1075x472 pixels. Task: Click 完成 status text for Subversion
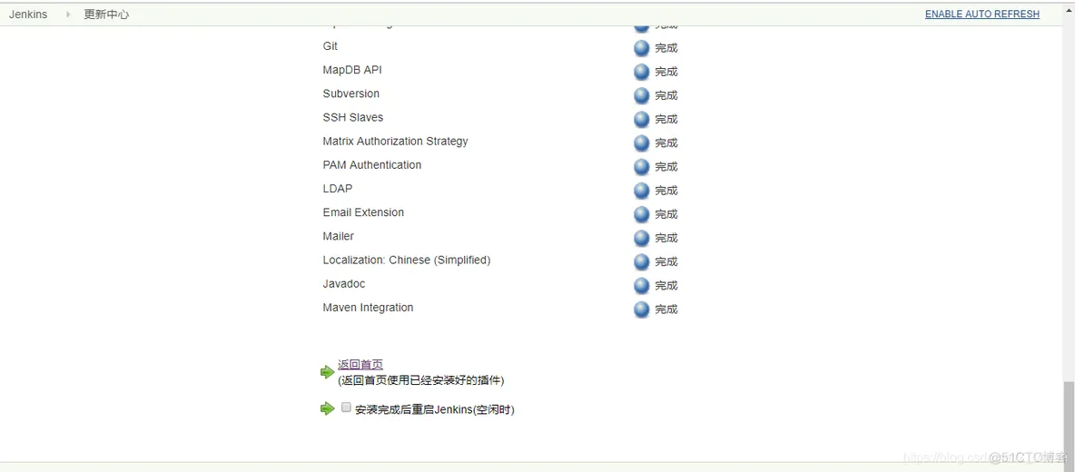tap(666, 95)
